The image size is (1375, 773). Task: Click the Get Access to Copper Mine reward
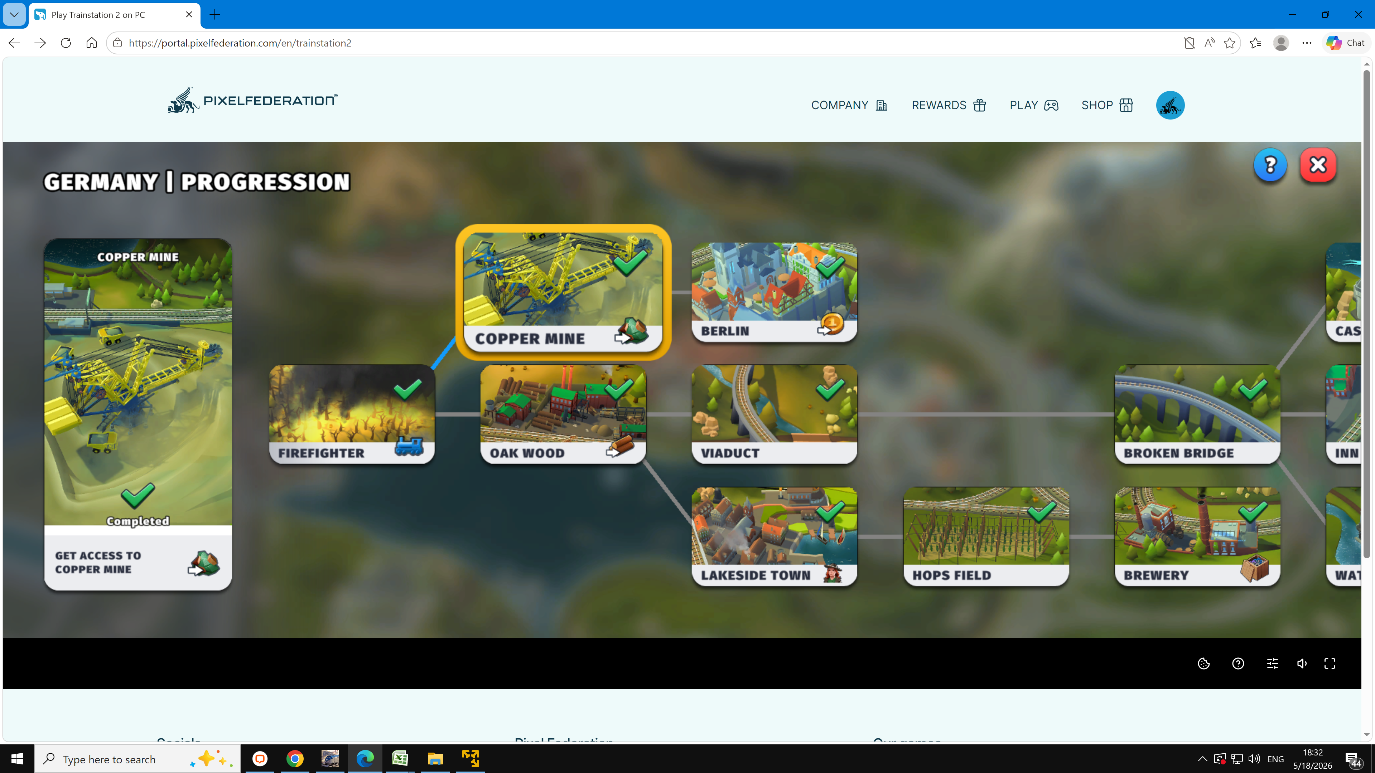point(138,562)
